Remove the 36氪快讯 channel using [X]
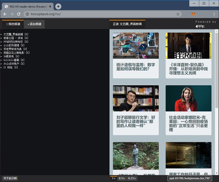This screenshot has width=219, height=182. 17,56
